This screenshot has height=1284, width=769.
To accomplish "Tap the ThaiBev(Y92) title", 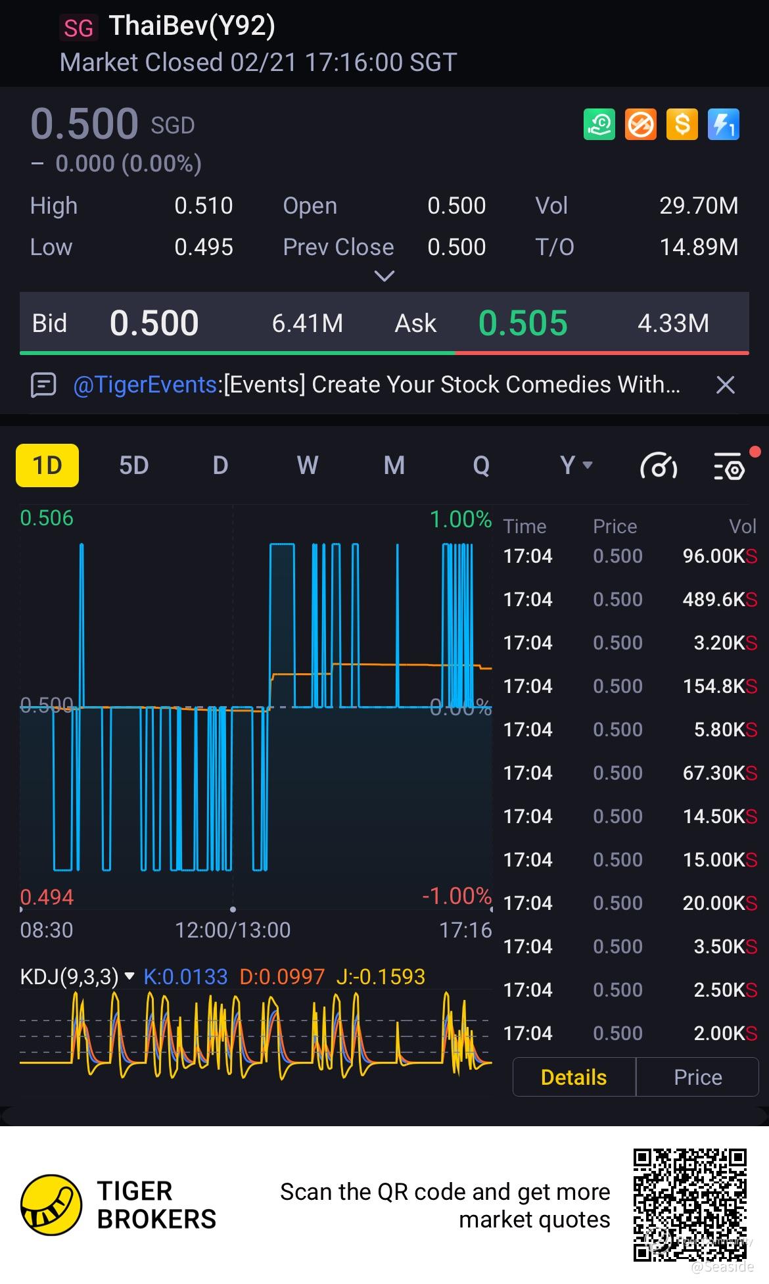I will pos(192,26).
